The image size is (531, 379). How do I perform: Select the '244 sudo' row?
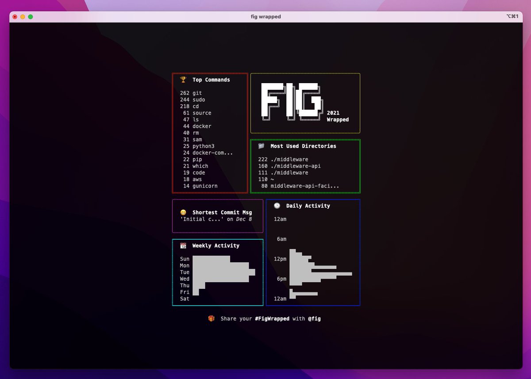pyautogui.click(x=192, y=100)
